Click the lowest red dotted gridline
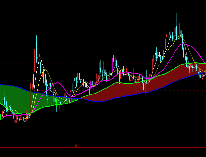 [99, 117]
